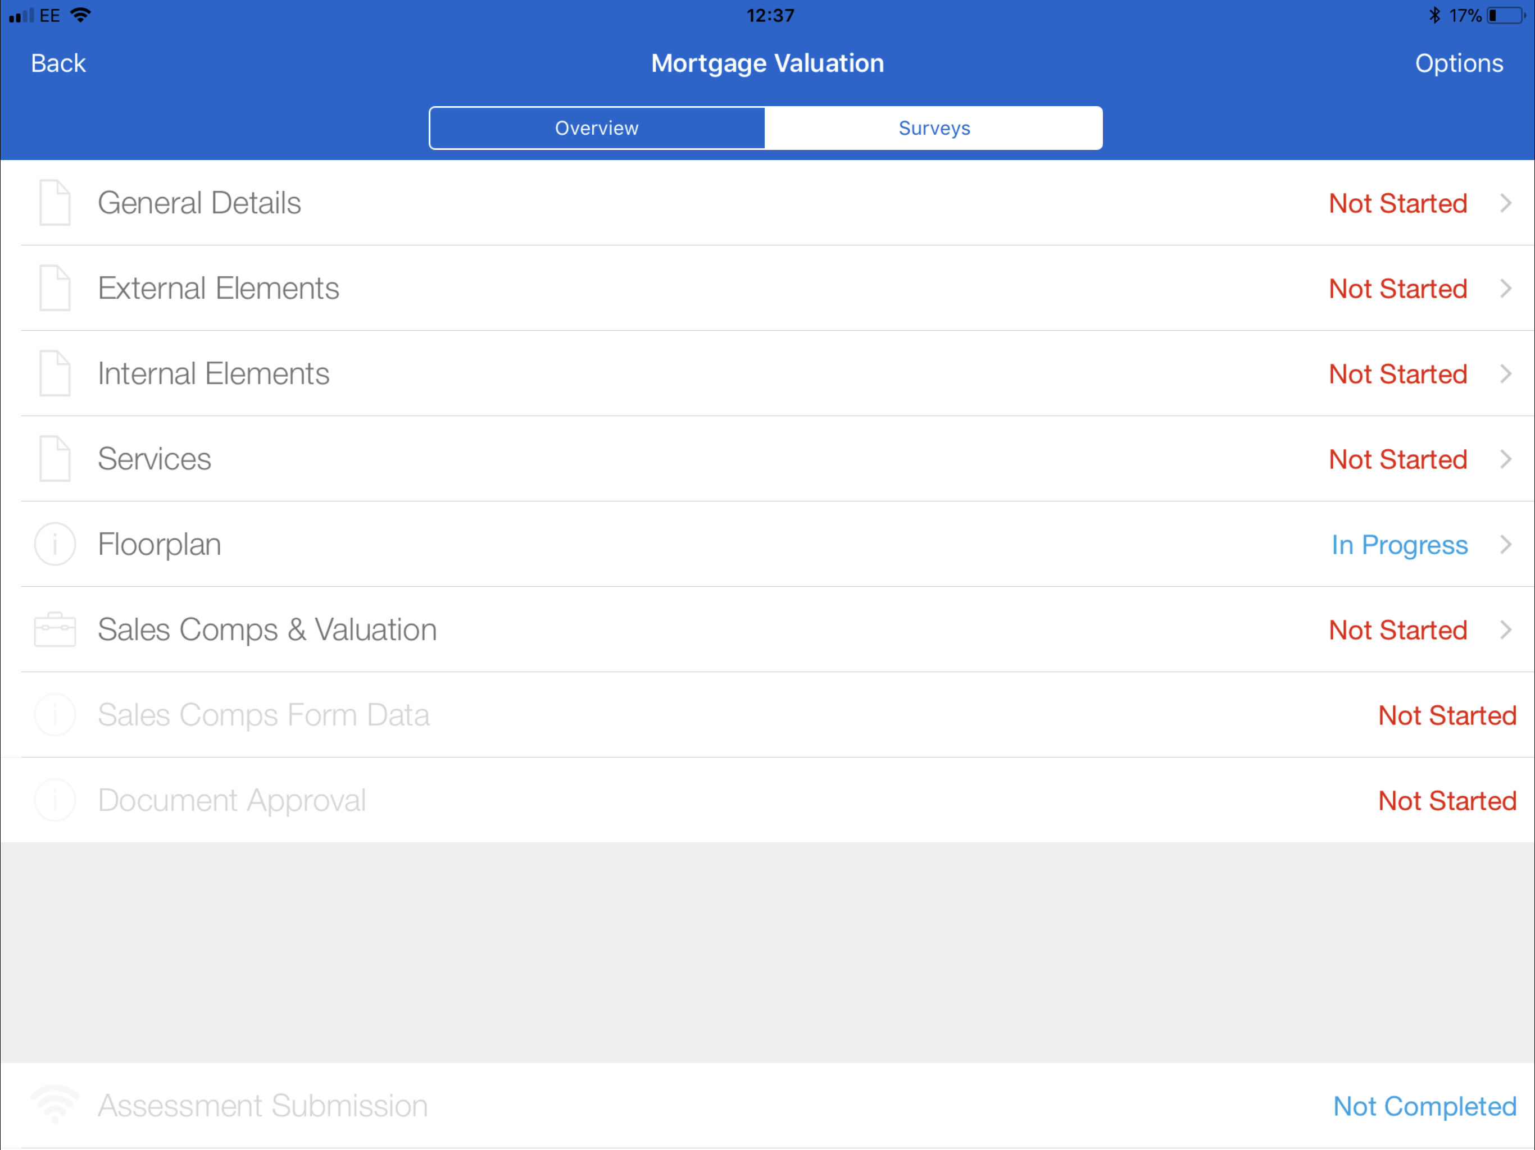Select the Sales Comps Form Data label
The width and height of the screenshot is (1535, 1150).
(x=264, y=716)
